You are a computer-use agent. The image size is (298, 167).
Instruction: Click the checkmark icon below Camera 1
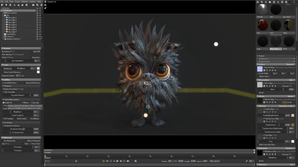tap(45, 8)
